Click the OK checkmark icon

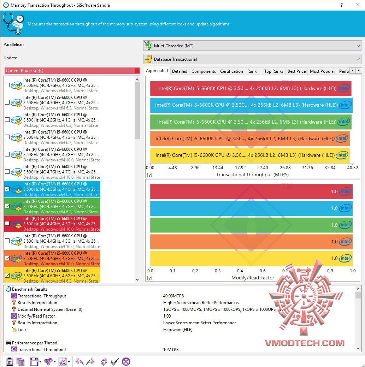[115, 362]
